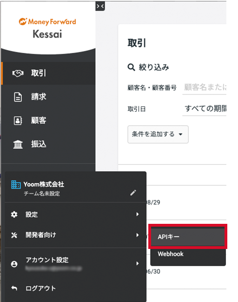Open the 取引日 period selector
238x302 pixels.
tap(205, 109)
